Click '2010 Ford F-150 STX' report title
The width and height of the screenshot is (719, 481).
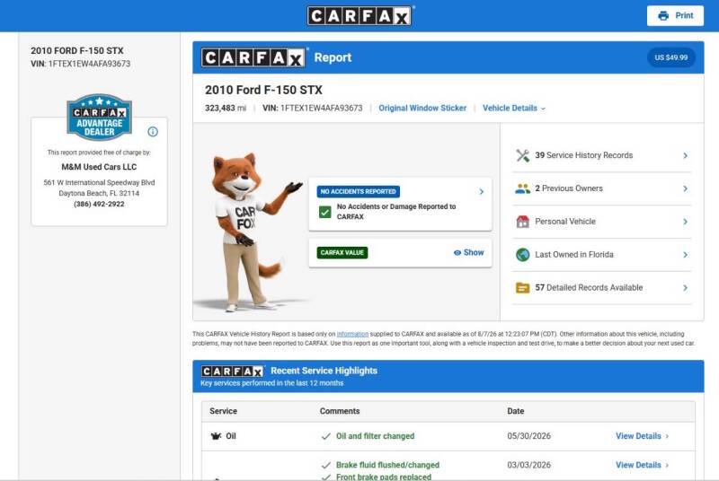pos(263,90)
